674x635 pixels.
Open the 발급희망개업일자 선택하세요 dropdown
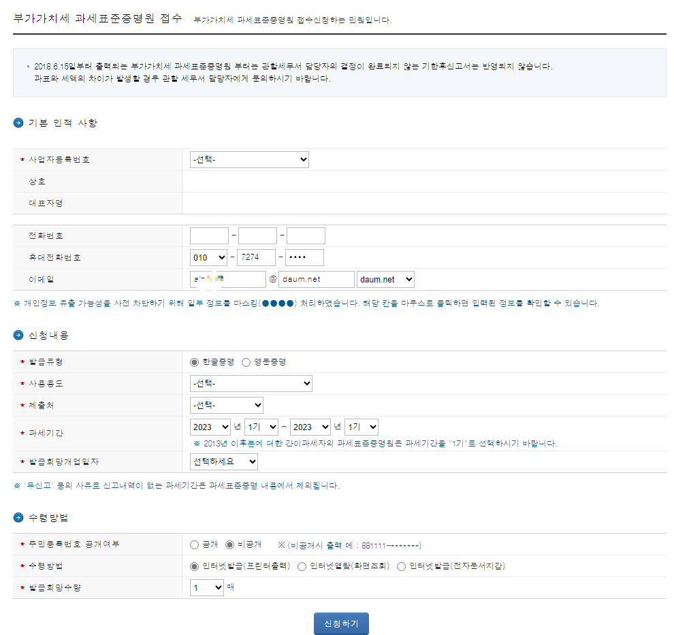pyautogui.click(x=224, y=461)
